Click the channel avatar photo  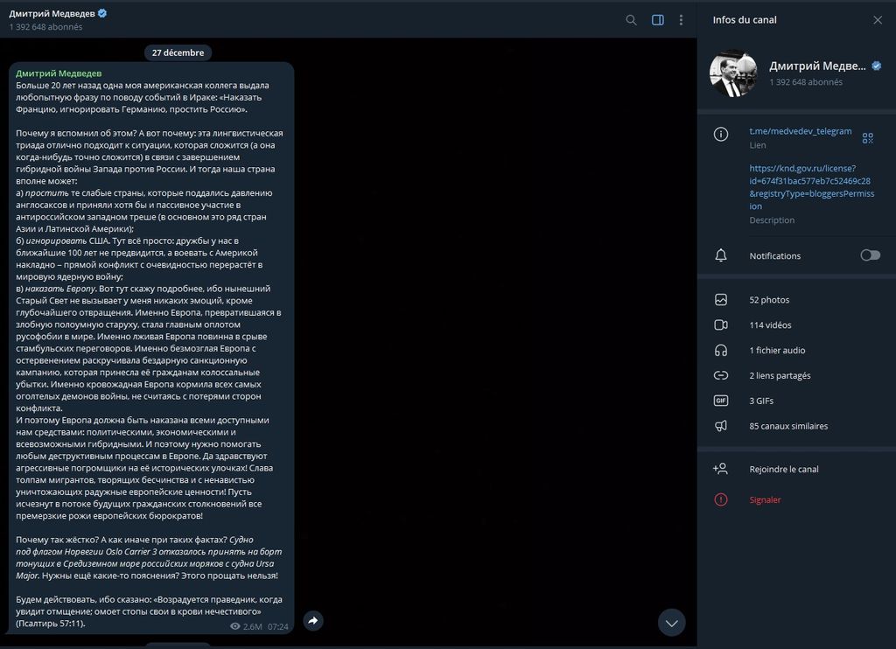point(733,73)
